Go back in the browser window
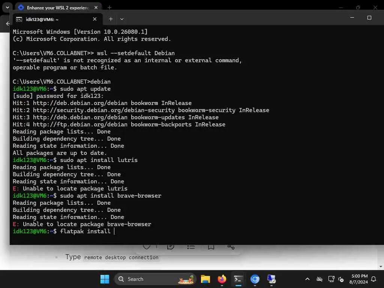The image size is (384, 288). coord(7,24)
